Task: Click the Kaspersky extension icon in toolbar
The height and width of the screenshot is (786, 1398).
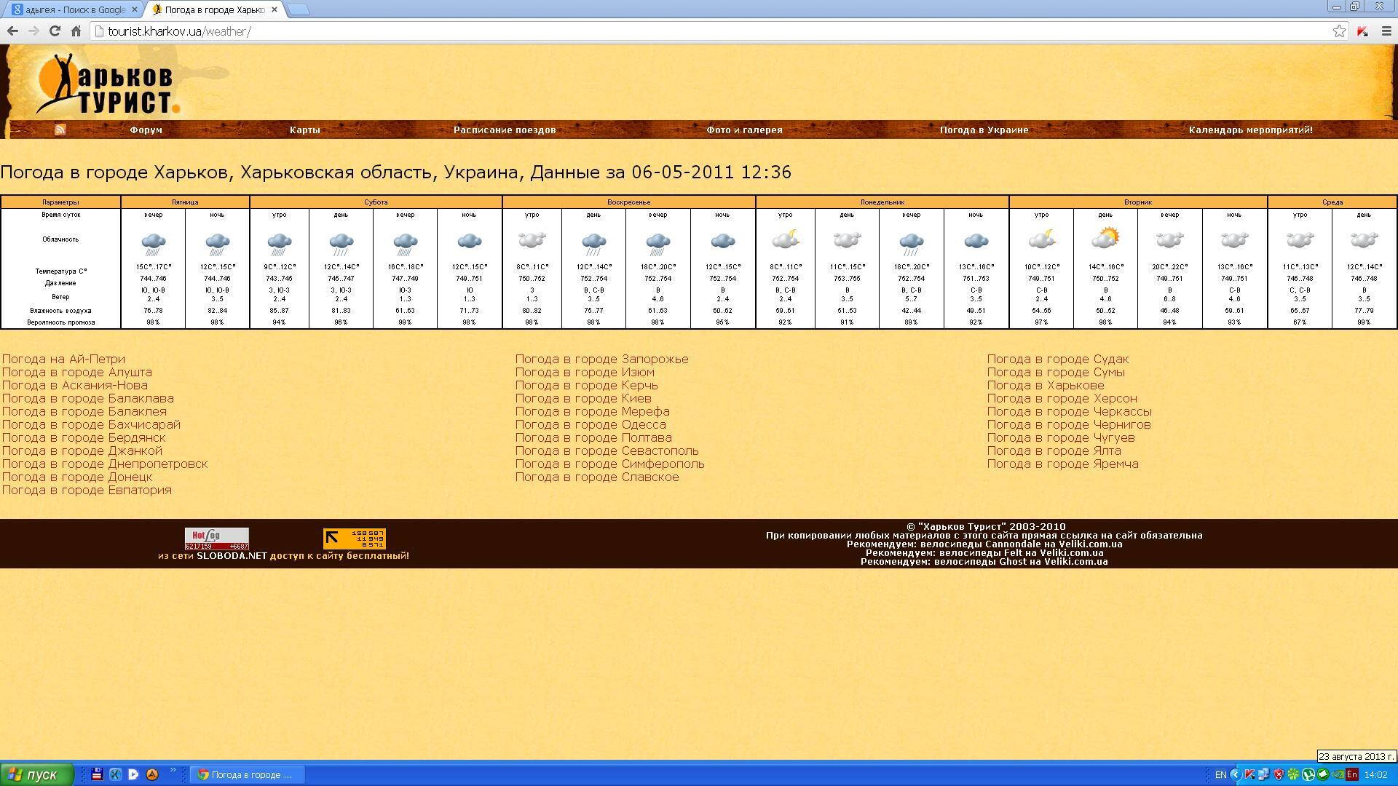Action: click(1362, 31)
